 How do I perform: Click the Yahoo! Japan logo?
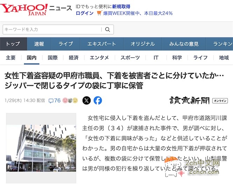[24, 10]
